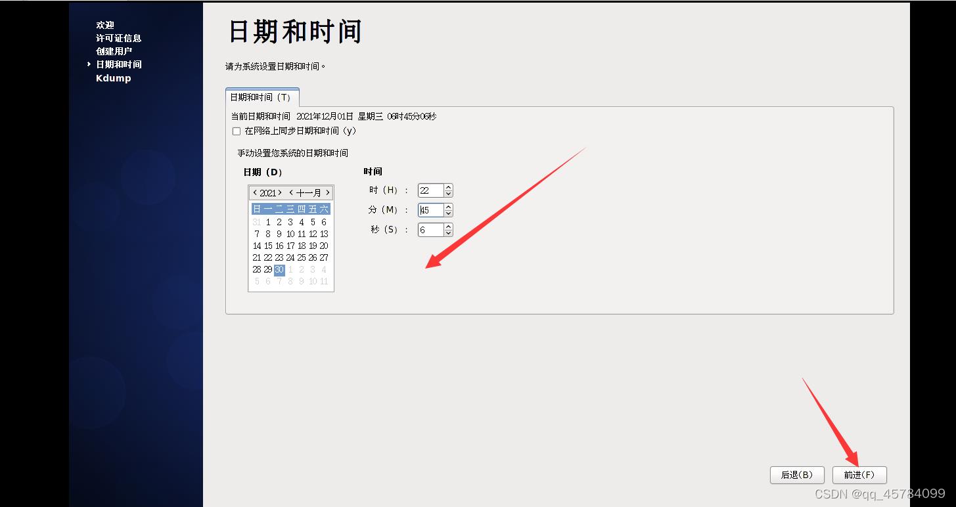Select 许可证信息 in the sidebar steps
This screenshot has height=507, width=956.
tap(119, 38)
